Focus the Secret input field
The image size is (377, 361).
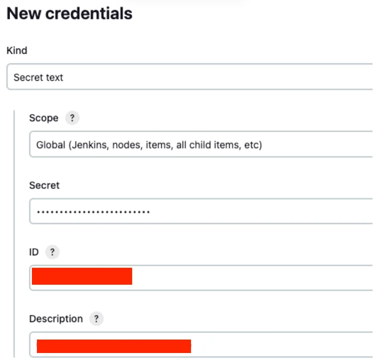point(249,212)
